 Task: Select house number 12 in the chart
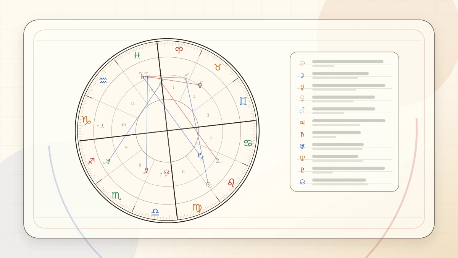[x=151, y=90]
